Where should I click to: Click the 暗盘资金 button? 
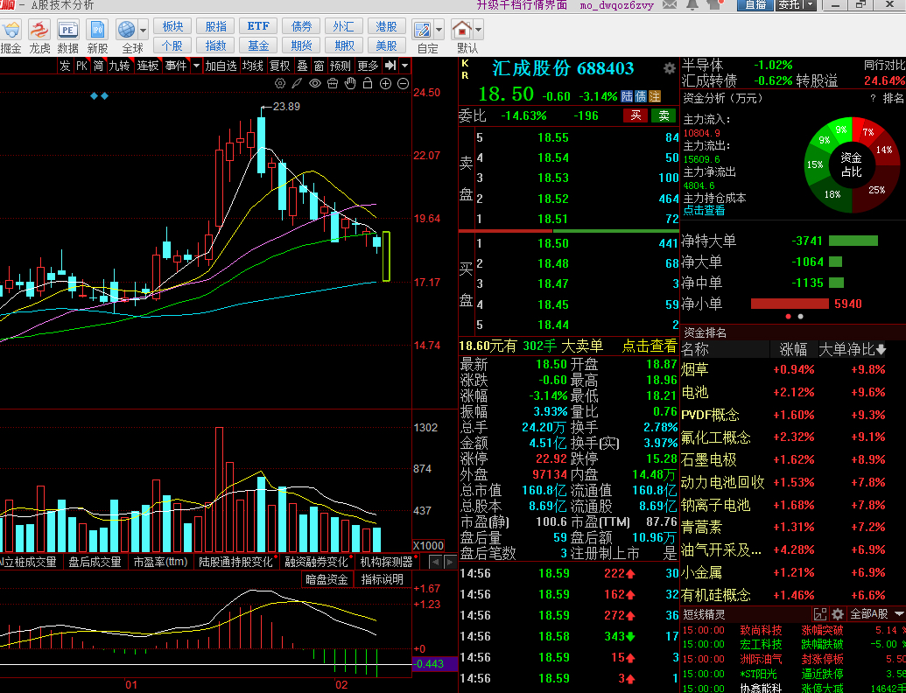coord(327,579)
